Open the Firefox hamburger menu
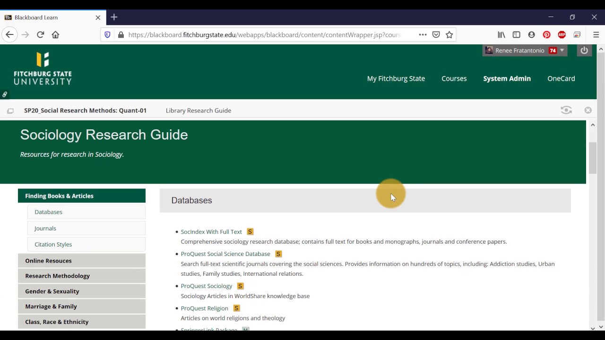The width and height of the screenshot is (605, 340). pyautogui.click(x=596, y=34)
